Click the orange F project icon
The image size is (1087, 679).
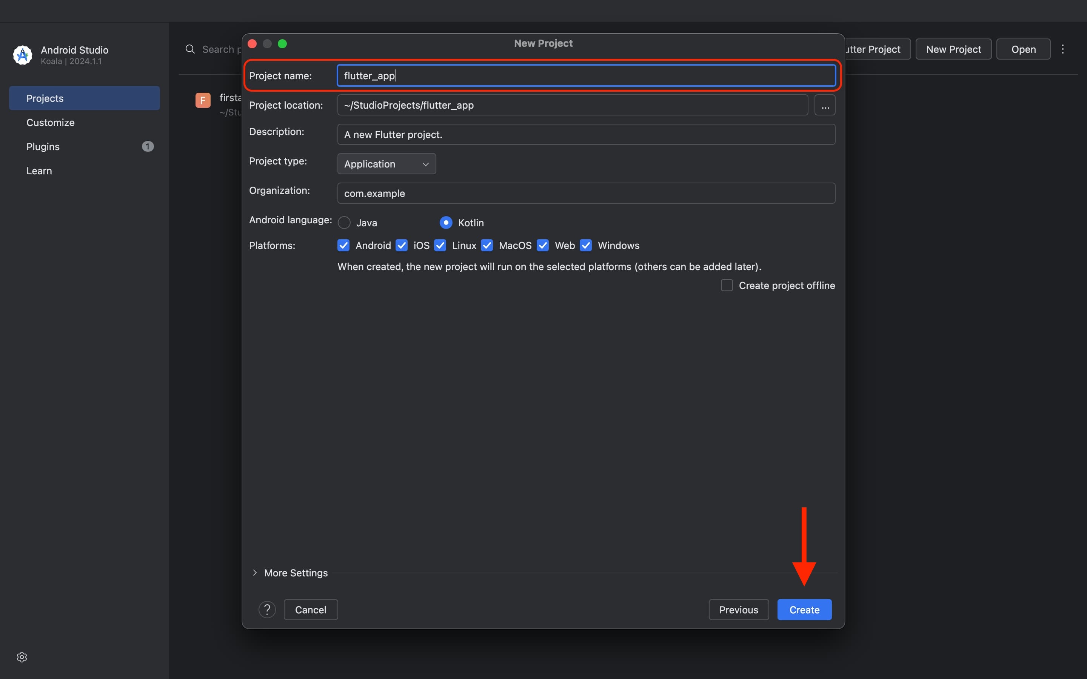203,100
